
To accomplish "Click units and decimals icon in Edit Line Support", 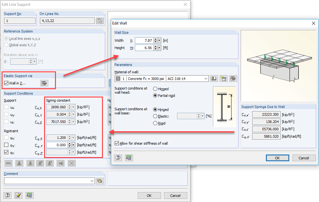I will [x=29, y=195].
